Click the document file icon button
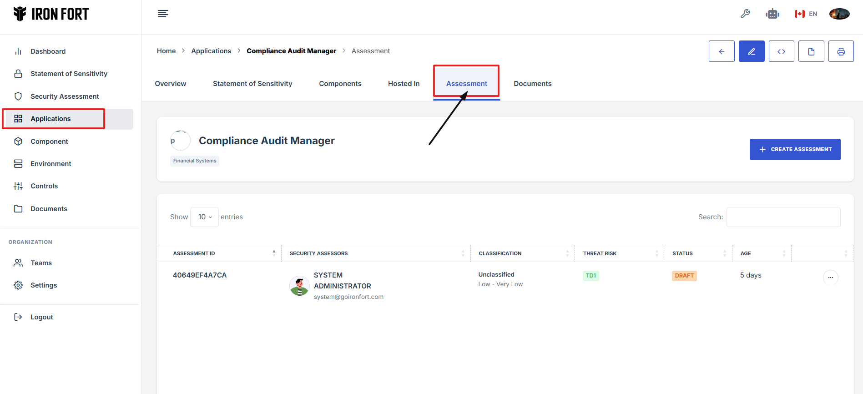Viewport: 863px width, 394px height. (811, 51)
